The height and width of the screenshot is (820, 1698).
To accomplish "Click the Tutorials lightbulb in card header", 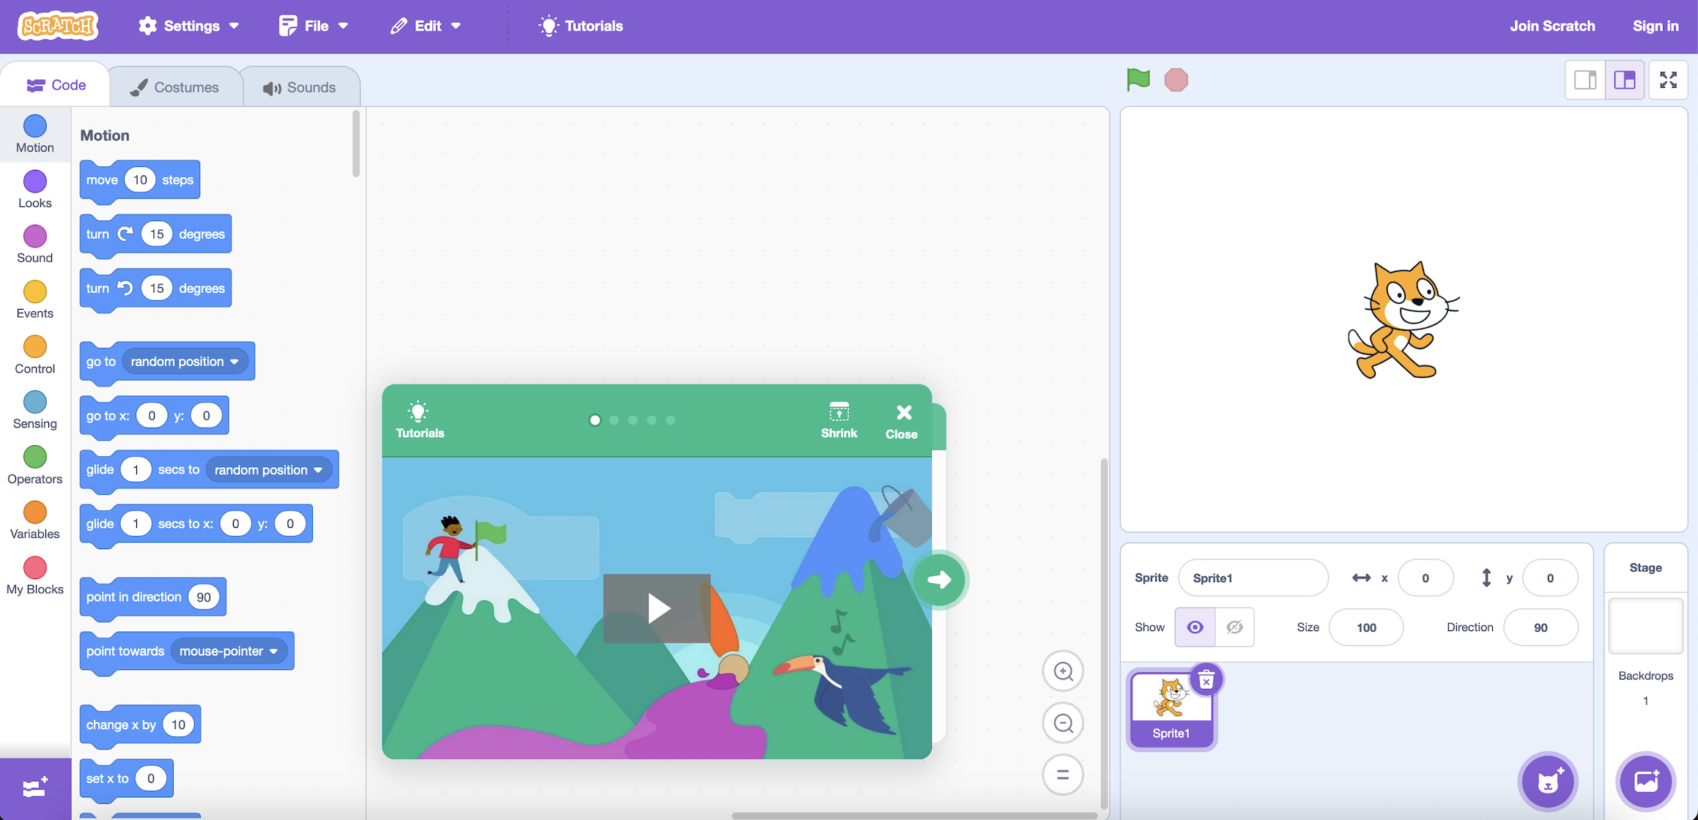I will tap(420, 420).
